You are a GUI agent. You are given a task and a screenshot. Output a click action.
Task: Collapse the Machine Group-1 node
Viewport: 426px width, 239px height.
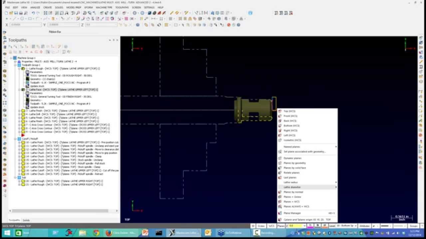click(x=11, y=58)
